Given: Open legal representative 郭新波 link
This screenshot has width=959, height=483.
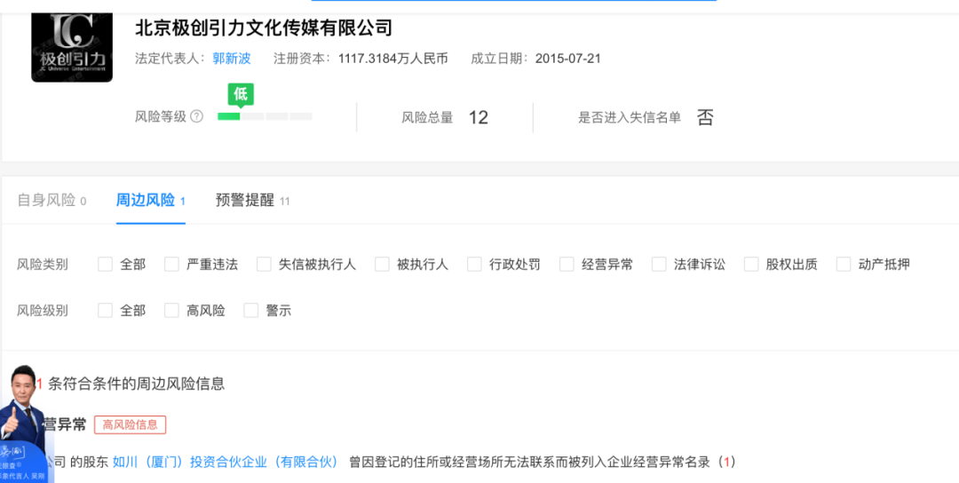Looking at the screenshot, I should pos(232,59).
